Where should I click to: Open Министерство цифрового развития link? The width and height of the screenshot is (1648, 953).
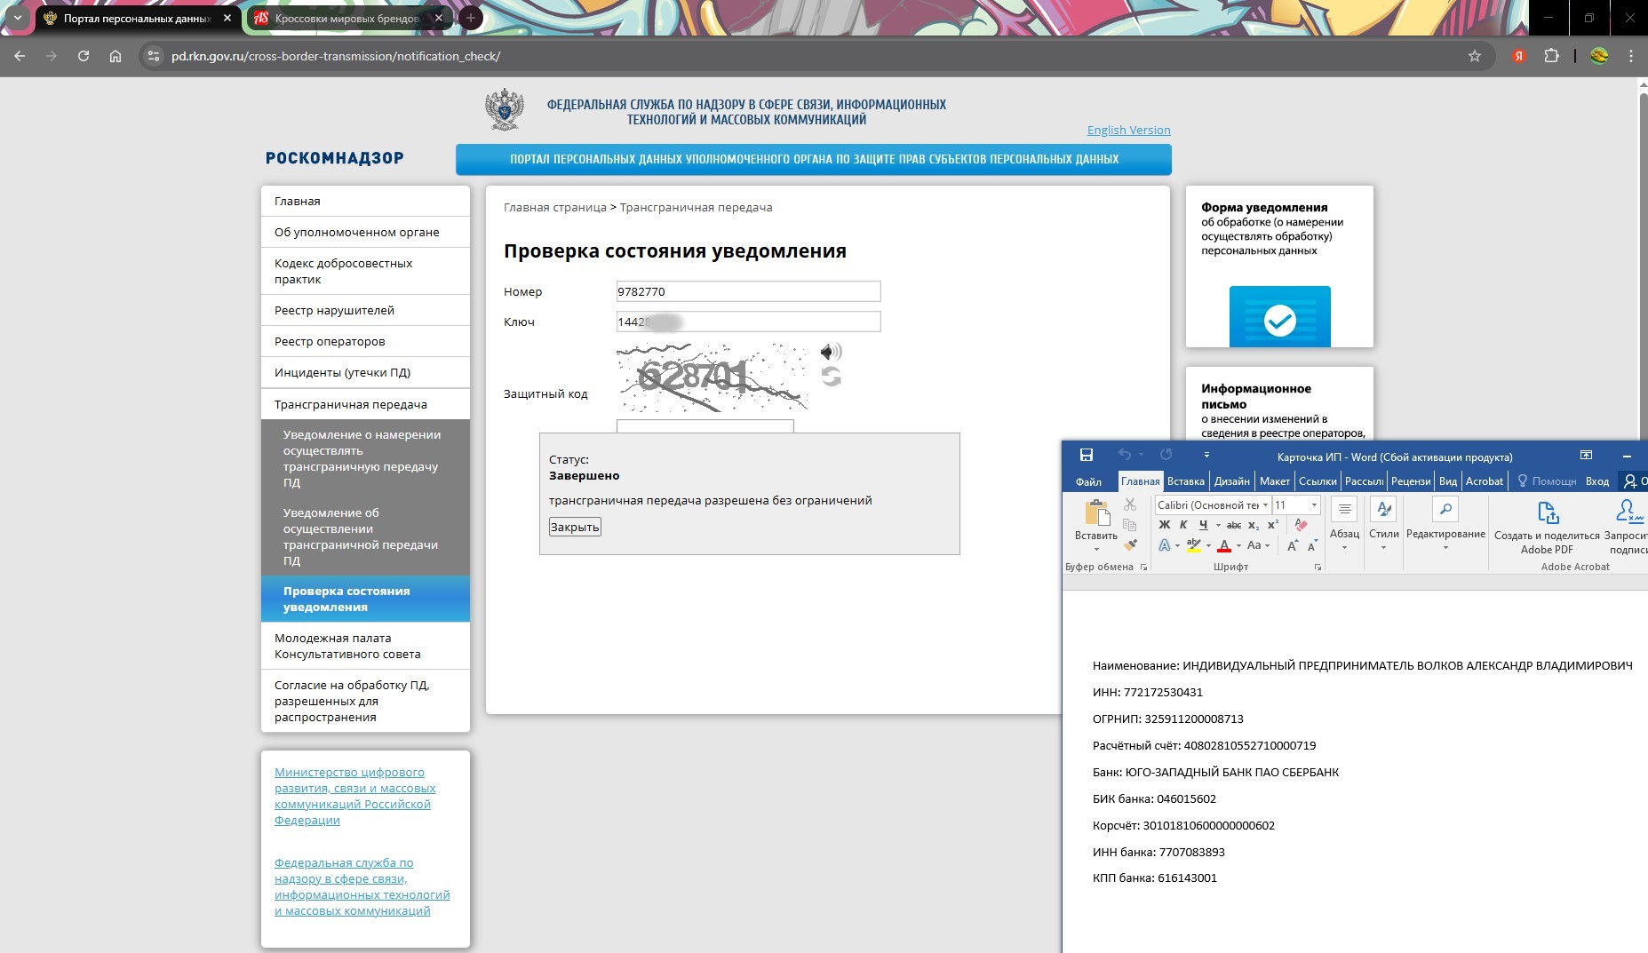355,796
